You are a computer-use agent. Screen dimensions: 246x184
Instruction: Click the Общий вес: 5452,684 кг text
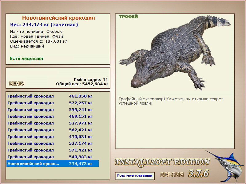click(x=82, y=84)
